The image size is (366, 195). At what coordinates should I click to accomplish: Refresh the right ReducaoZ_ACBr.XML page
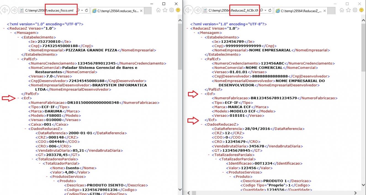click(270, 10)
